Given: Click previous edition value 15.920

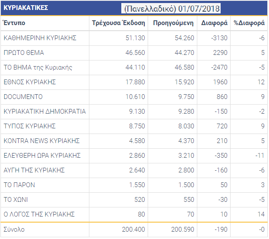Looking at the screenshot, I should point(184,82).
